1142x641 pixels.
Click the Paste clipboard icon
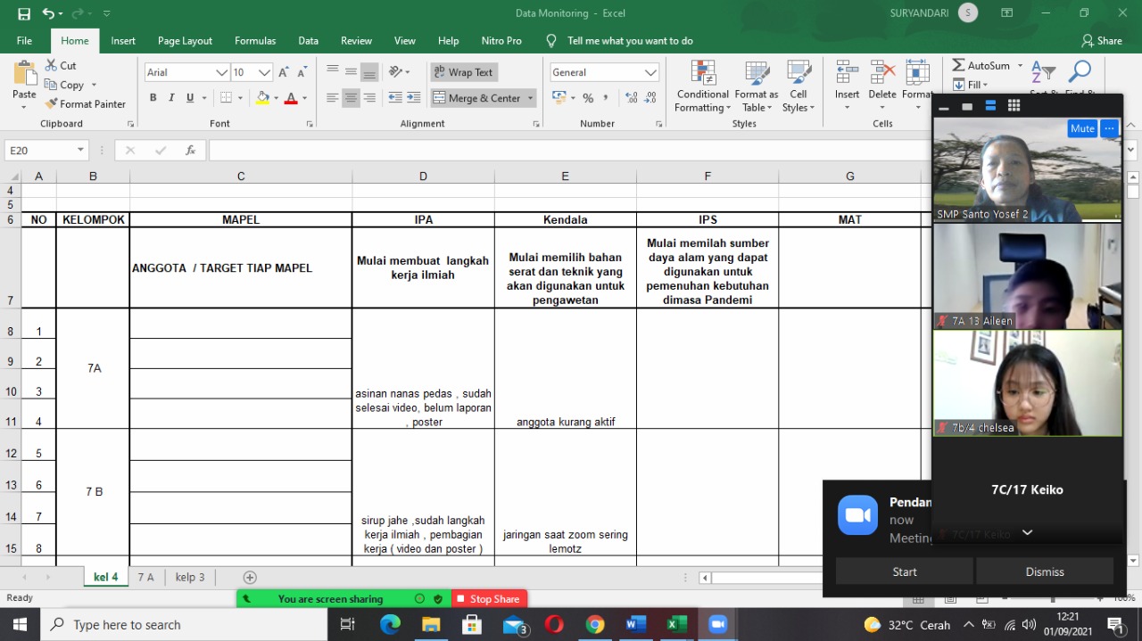click(24, 74)
